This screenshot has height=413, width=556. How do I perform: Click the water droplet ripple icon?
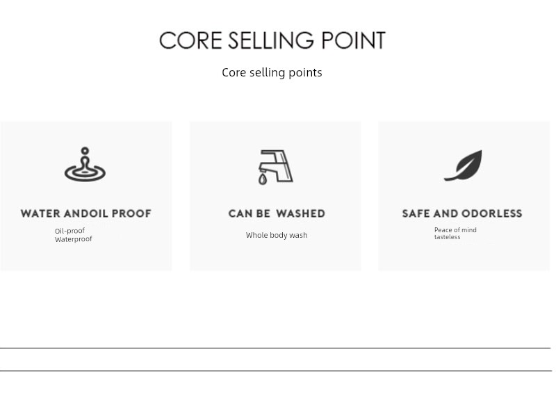click(x=85, y=164)
